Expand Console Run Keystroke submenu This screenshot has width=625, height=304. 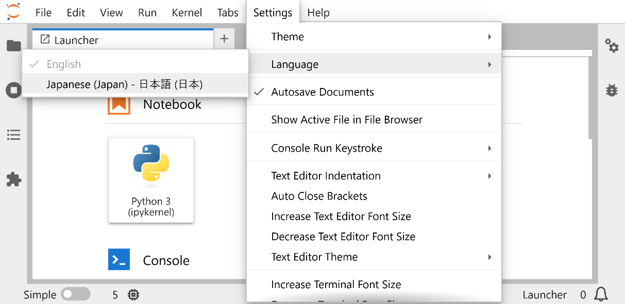click(x=374, y=148)
